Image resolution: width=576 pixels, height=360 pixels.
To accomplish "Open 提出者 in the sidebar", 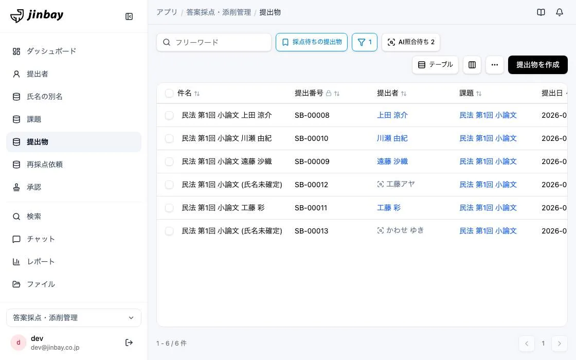I will [x=74, y=74].
